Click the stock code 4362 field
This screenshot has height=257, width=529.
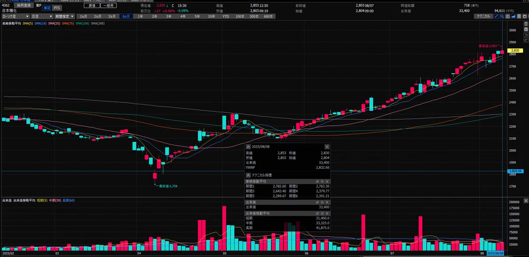click(7, 5)
